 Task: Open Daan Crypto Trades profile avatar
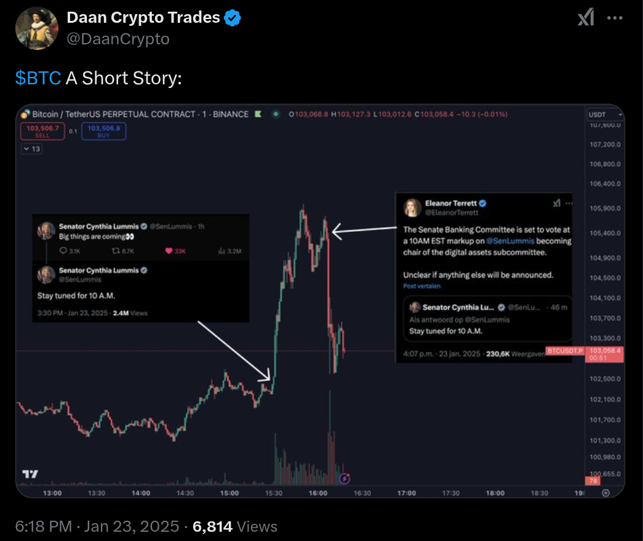pos(36,28)
